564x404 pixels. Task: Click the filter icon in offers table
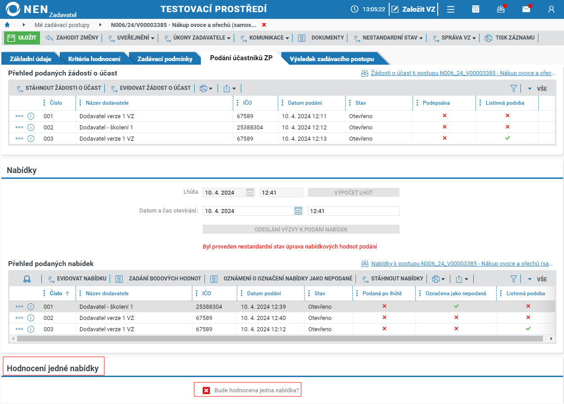pos(514,279)
